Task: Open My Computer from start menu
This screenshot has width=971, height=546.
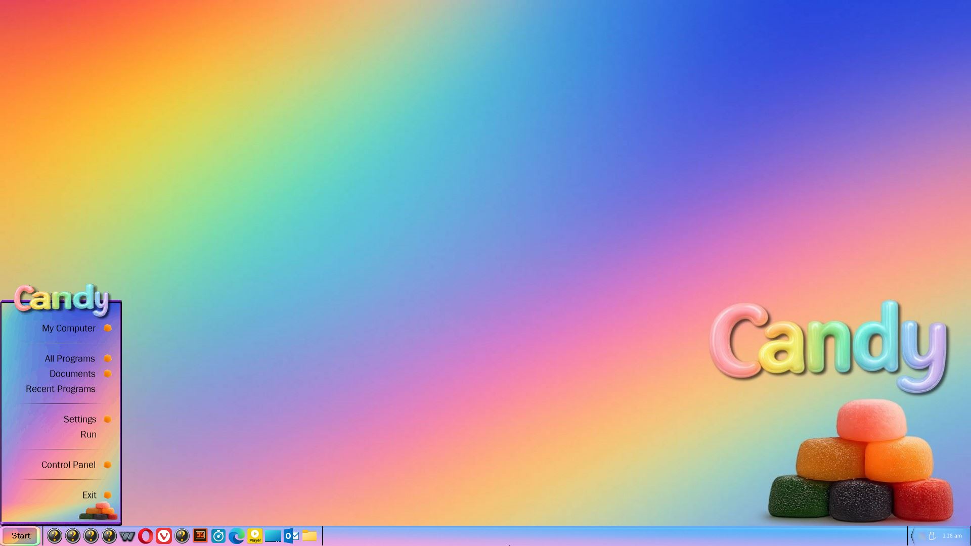Action: point(69,328)
